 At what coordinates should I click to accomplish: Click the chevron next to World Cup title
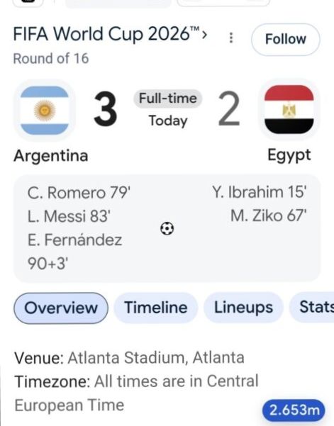pyautogui.click(x=204, y=35)
